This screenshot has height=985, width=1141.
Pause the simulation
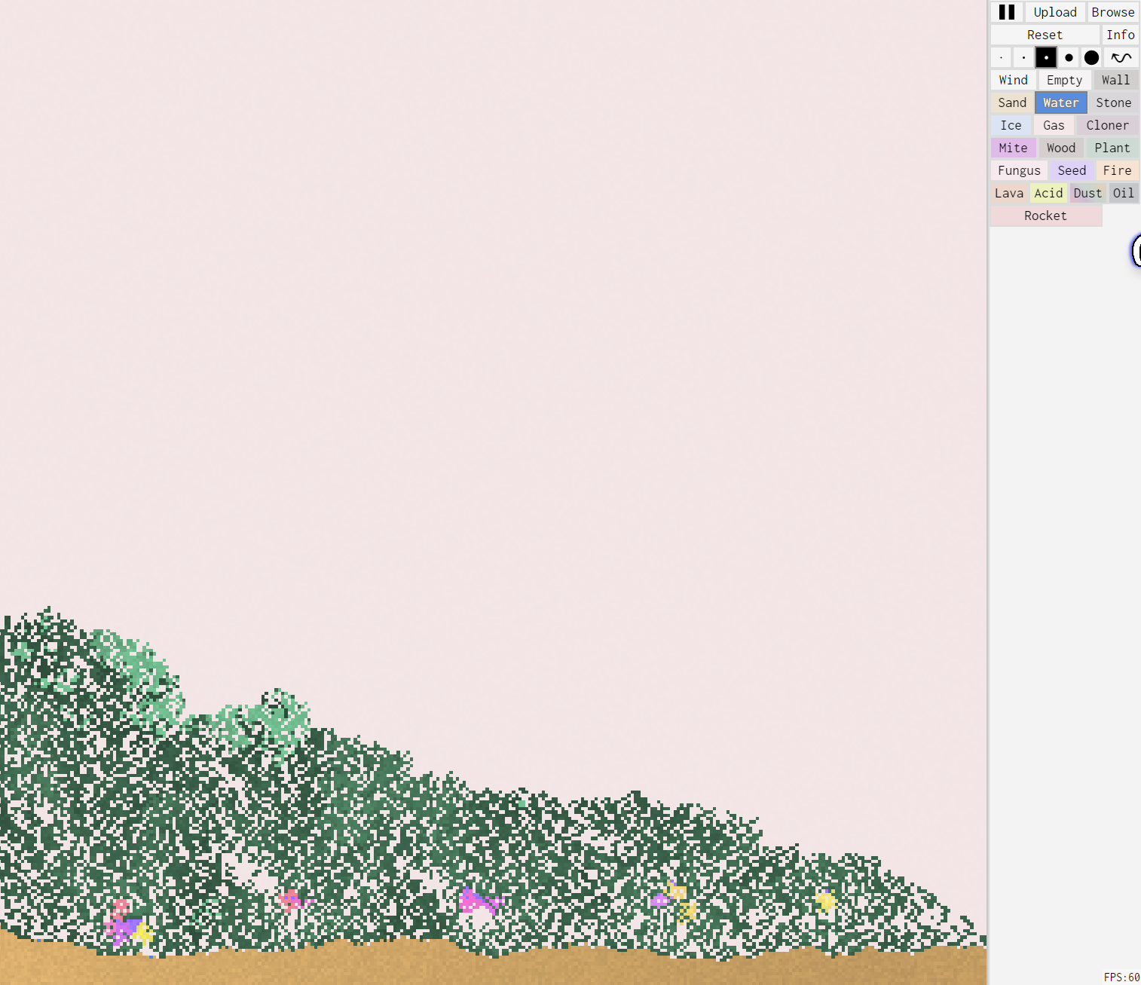(x=1006, y=12)
